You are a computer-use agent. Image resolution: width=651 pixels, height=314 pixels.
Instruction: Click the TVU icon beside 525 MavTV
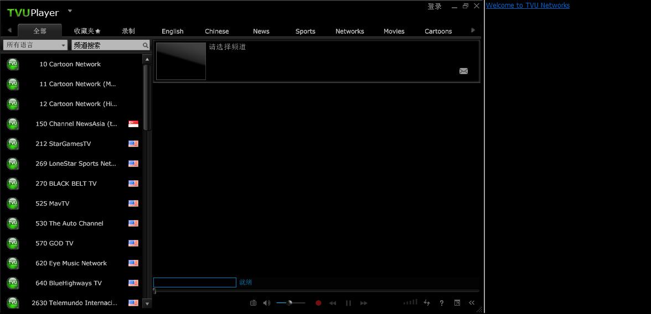coord(13,203)
